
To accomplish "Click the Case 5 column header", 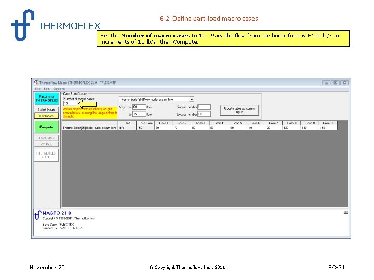I will (237, 123).
